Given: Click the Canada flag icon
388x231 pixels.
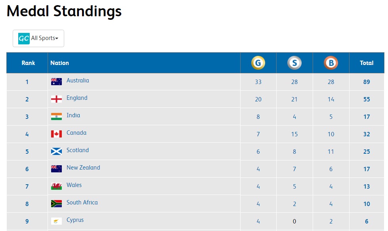Looking at the screenshot, I should click(x=56, y=134).
